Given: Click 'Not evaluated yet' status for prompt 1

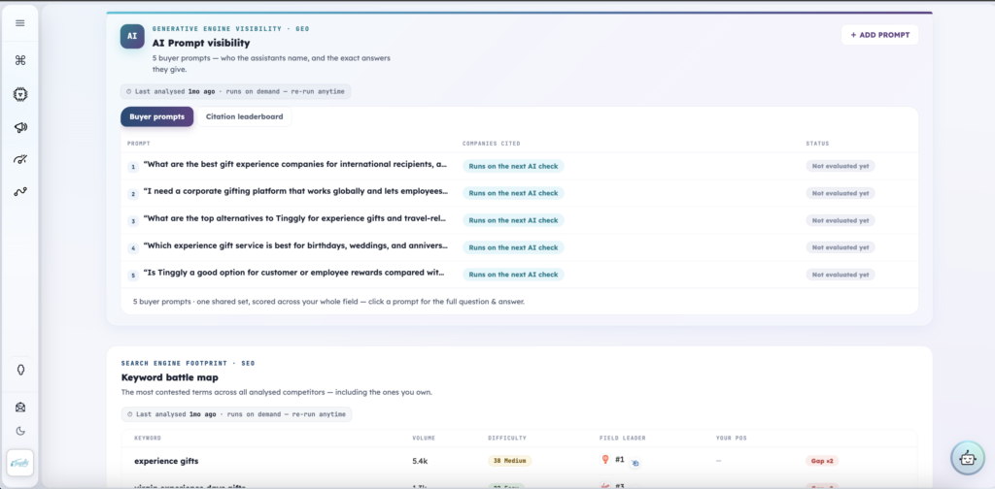Looking at the screenshot, I should (841, 166).
